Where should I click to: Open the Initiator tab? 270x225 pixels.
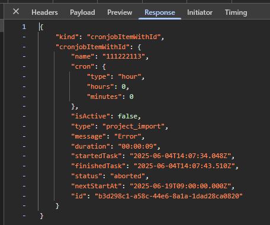click(200, 12)
